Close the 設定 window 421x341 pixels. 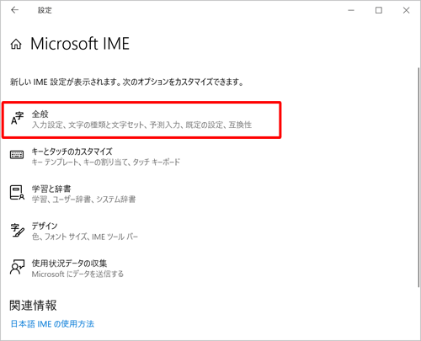(406, 10)
